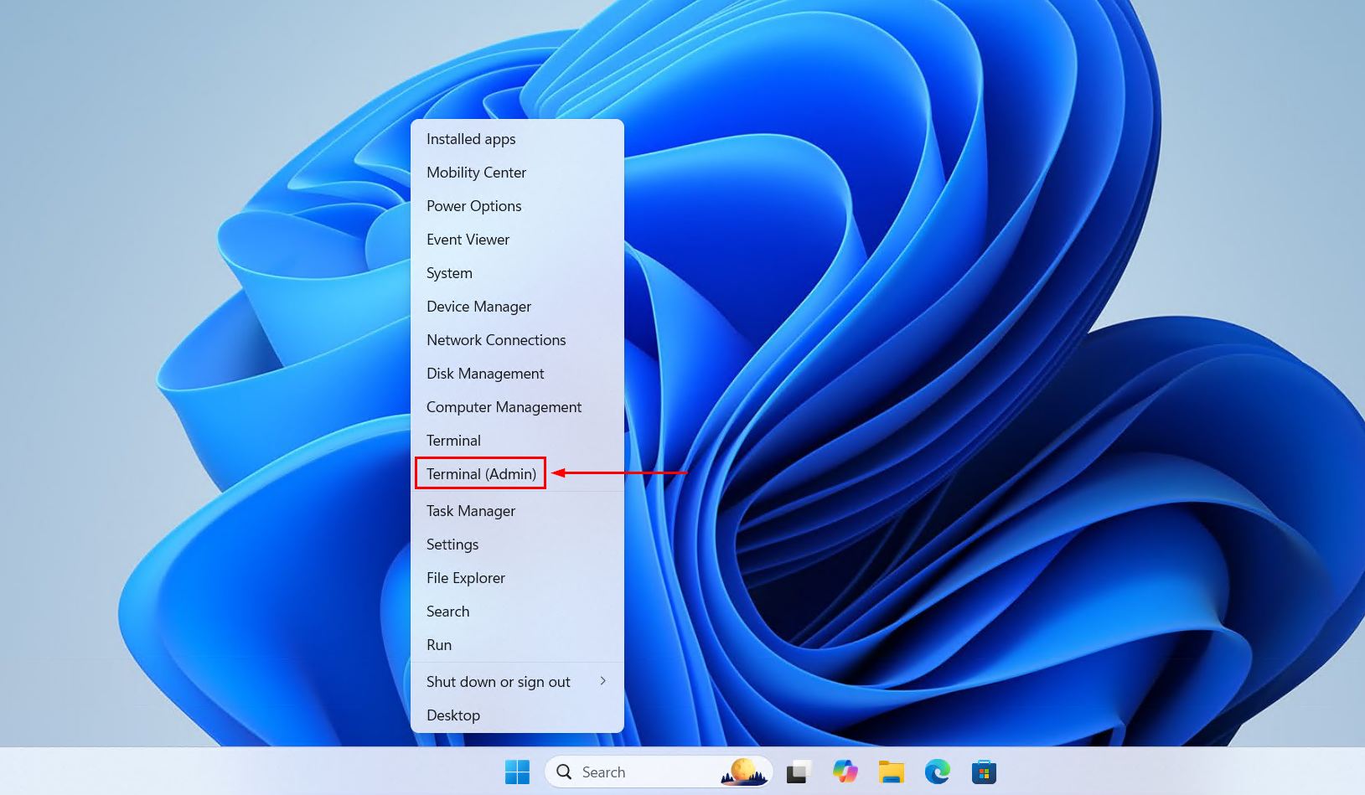
Task: Open Microsoft Store taskbar icon
Action: point(984,772)
